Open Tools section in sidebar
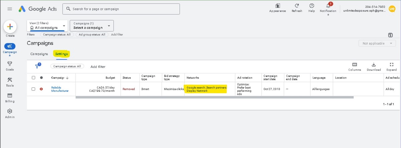Screen dimensions: 401x148 10,80
